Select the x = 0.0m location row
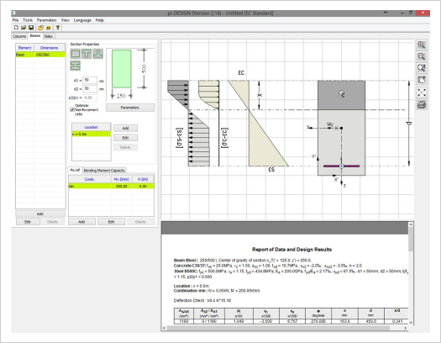441x343 pixels. [91, 135]
